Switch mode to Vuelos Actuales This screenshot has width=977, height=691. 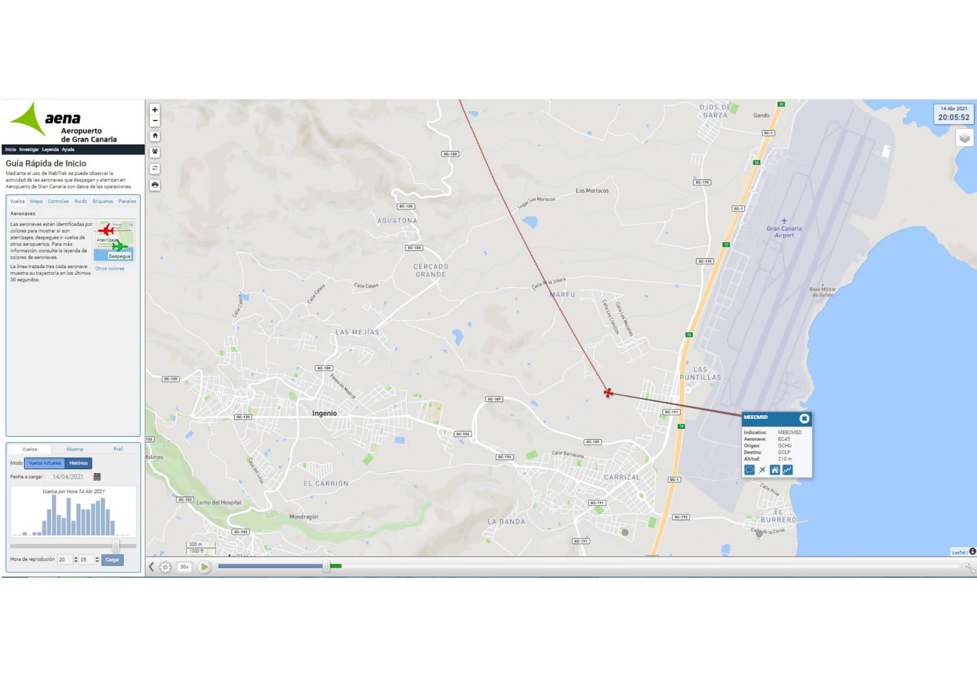click(45, 463)
